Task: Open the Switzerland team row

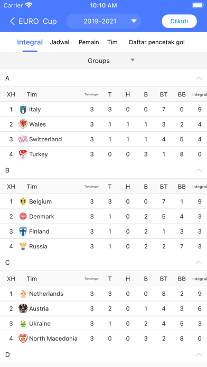Action: (x=103, y=139)
